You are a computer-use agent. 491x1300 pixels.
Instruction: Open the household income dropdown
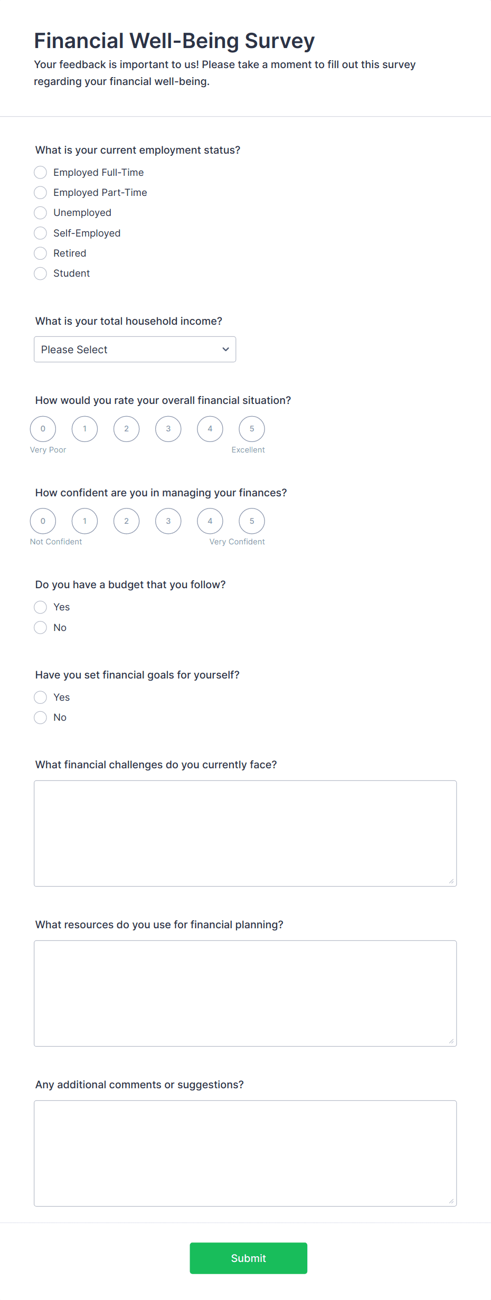click(135, 350)
